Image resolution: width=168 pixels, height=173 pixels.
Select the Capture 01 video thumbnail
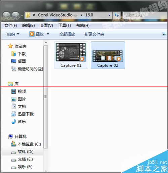coord(71,52)
